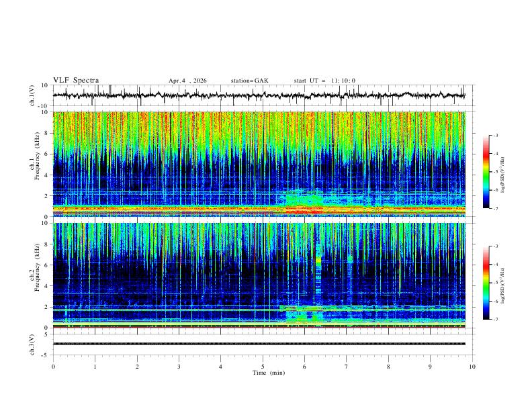The height and width of the screenshot is (411, 532).
Task: Select the date text "Apr. 4 , 2026"
Action: click(x=187, y=81)
